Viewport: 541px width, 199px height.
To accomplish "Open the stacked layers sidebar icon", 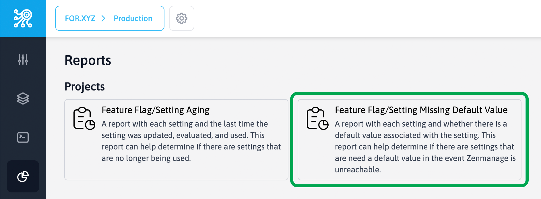I will point(23,98).
